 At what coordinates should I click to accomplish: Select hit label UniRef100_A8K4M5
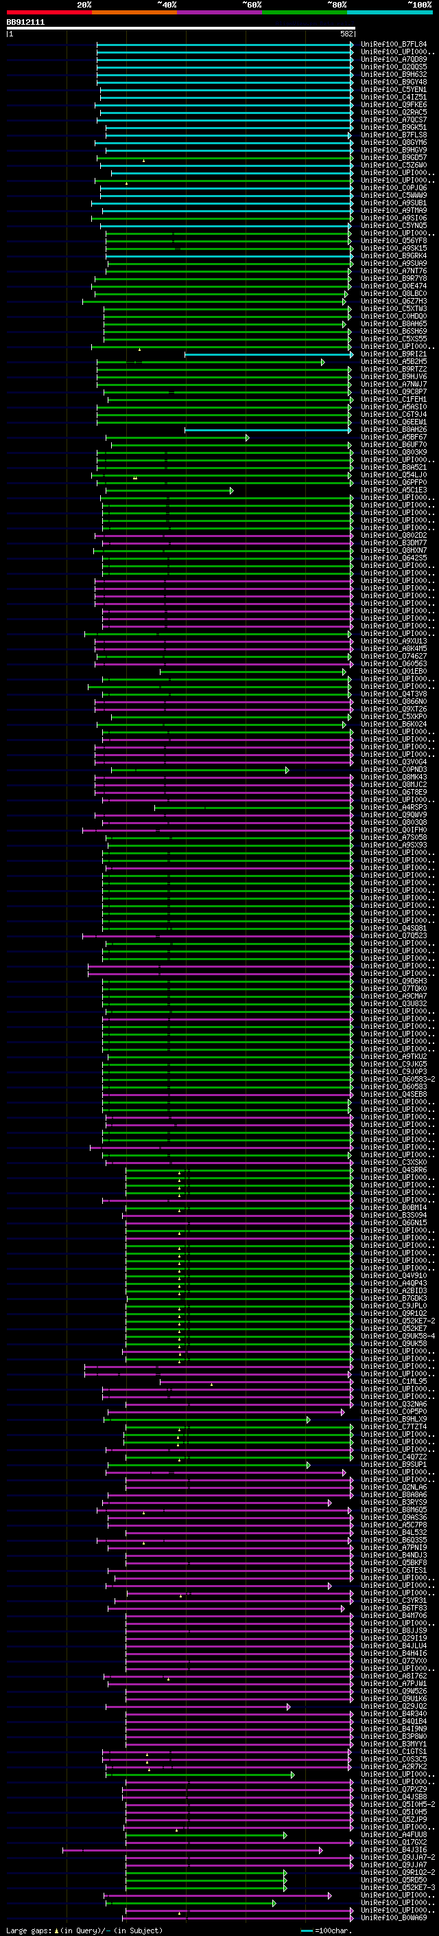click(x=393, y=648)
